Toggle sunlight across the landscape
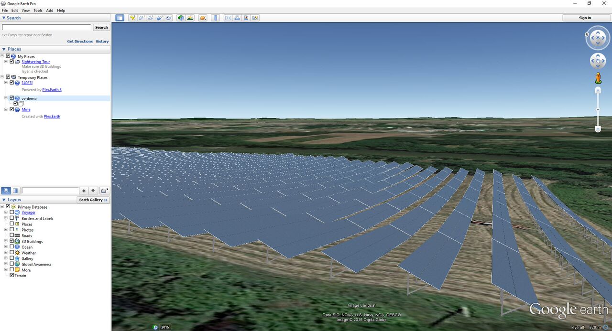The width and height of the screenshot is (612, 331). click(190, 18)
